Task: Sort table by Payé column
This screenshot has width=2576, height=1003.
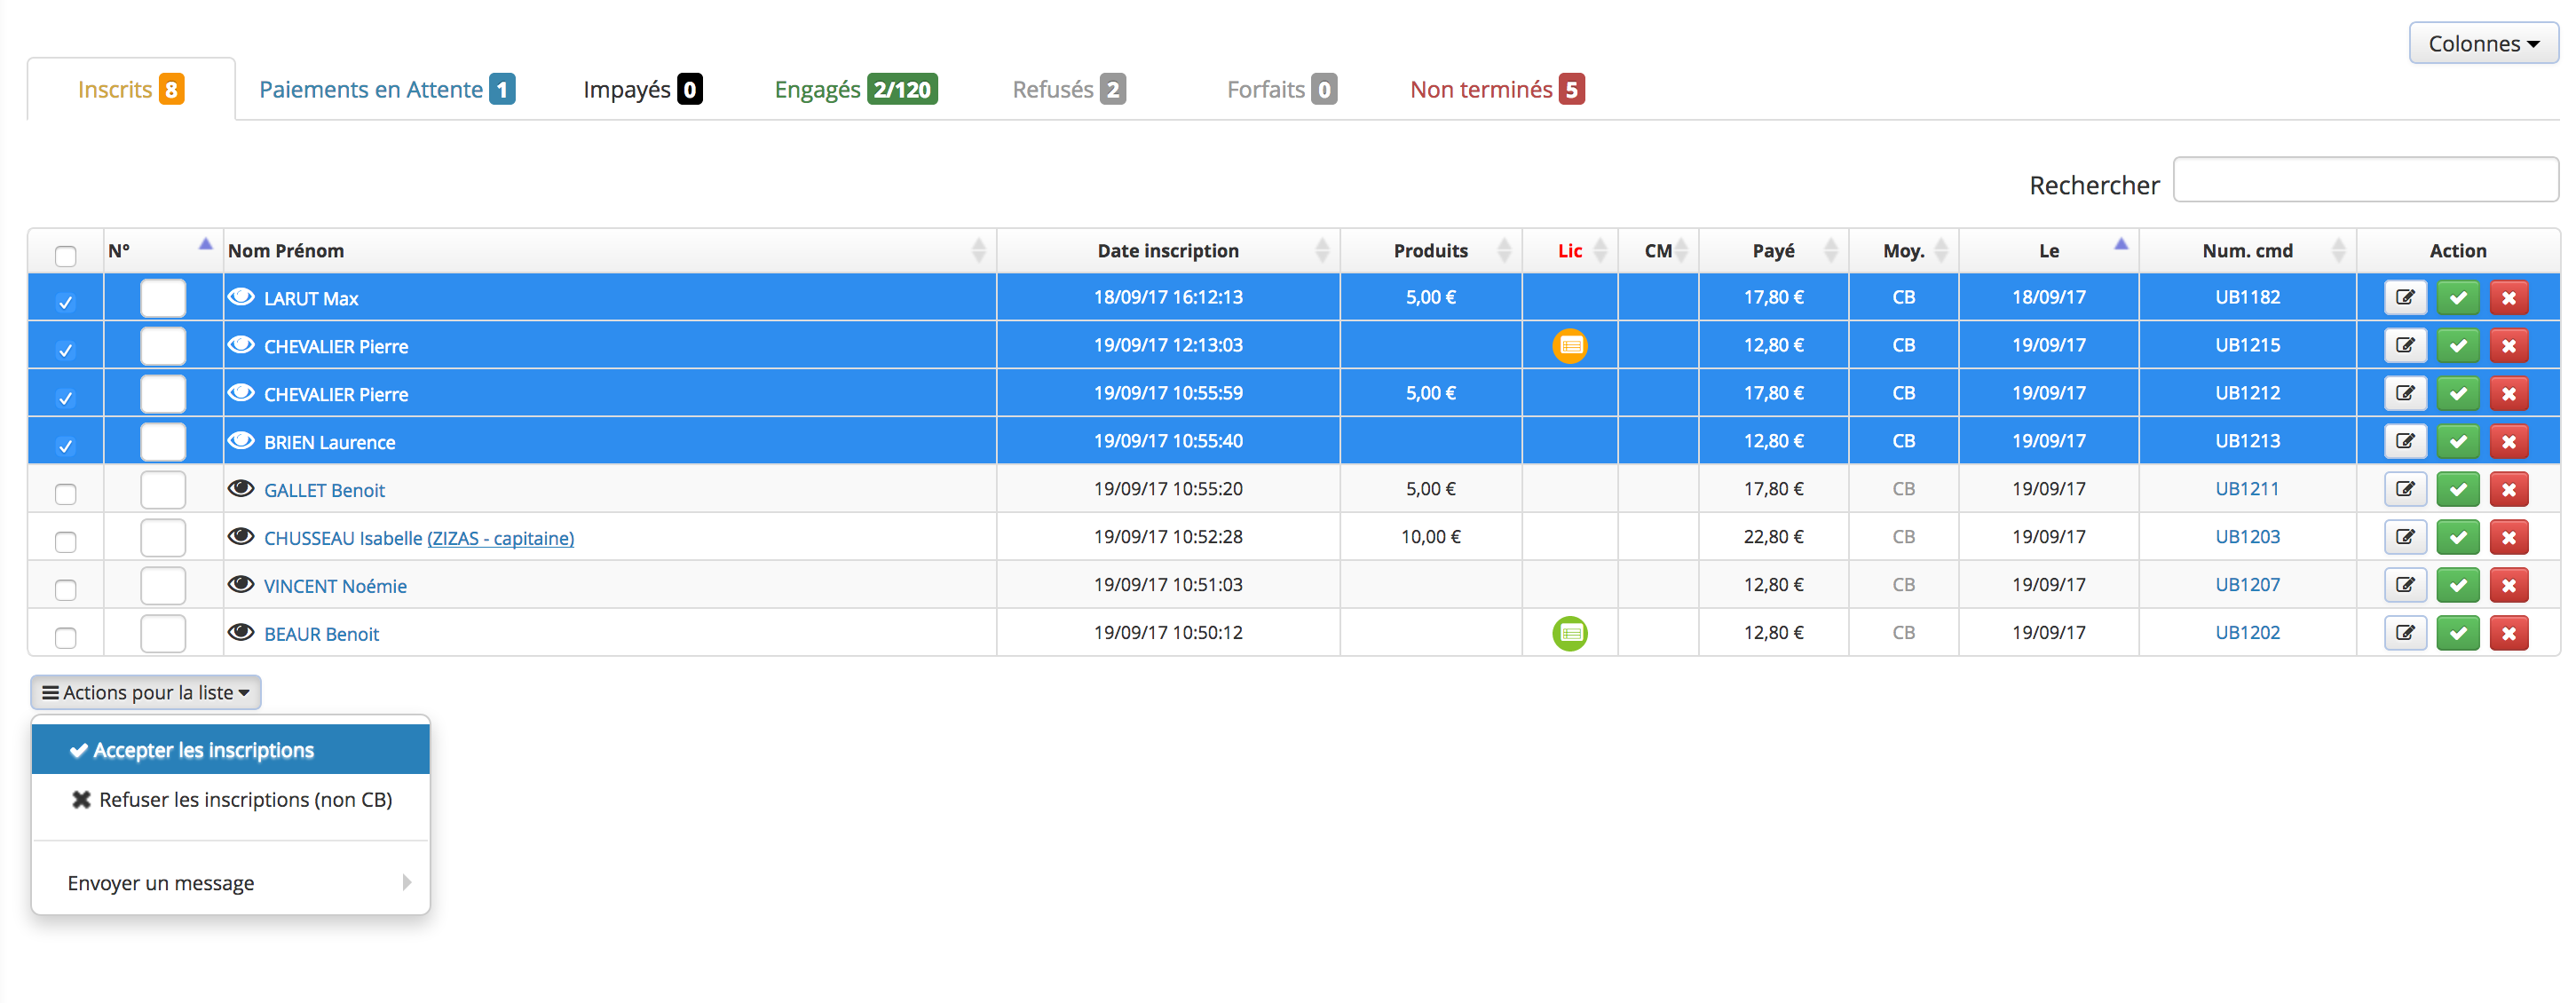Action: tap(1773, 250)
